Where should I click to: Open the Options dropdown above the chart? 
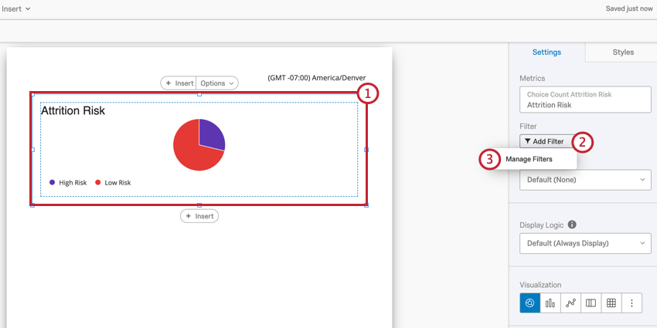click(x=217, y=83)
